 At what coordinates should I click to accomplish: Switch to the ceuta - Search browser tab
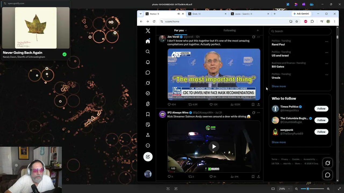tap(249, 14)
